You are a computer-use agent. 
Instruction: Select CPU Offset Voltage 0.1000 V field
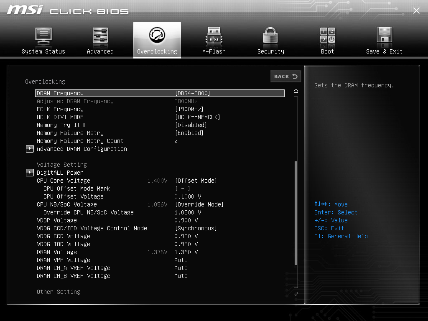pos(188,196)
